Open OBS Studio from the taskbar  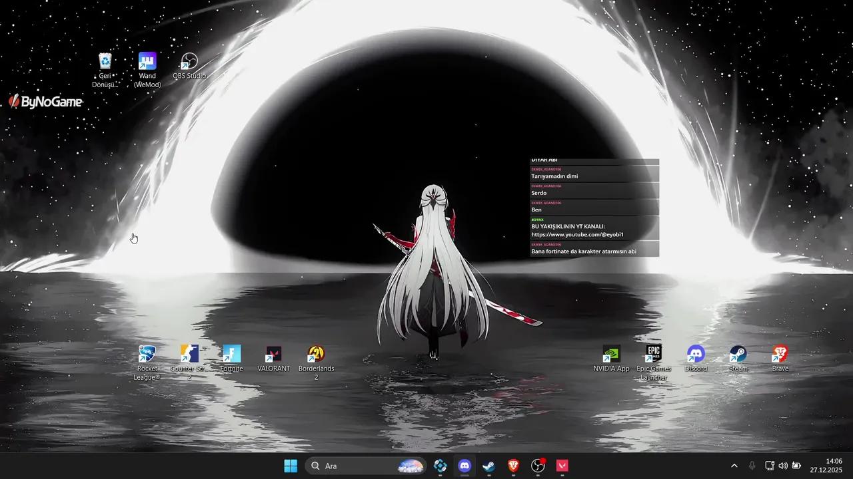(x=538, y=466)
